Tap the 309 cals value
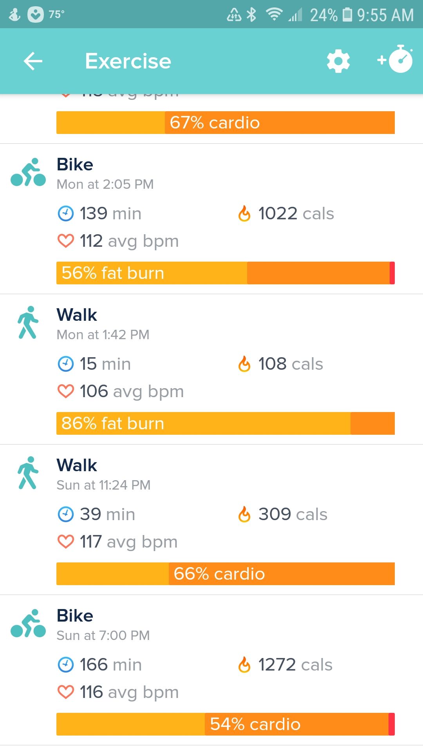 (x=293, y=514)
